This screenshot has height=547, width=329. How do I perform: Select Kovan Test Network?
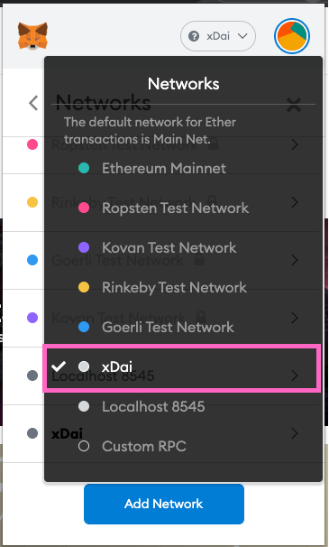point(169,247)
